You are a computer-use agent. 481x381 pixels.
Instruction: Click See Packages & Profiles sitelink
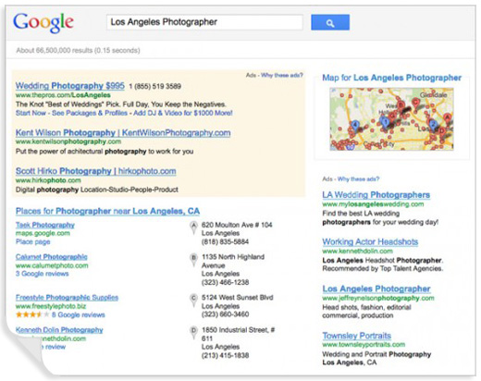tap(90, 113)
